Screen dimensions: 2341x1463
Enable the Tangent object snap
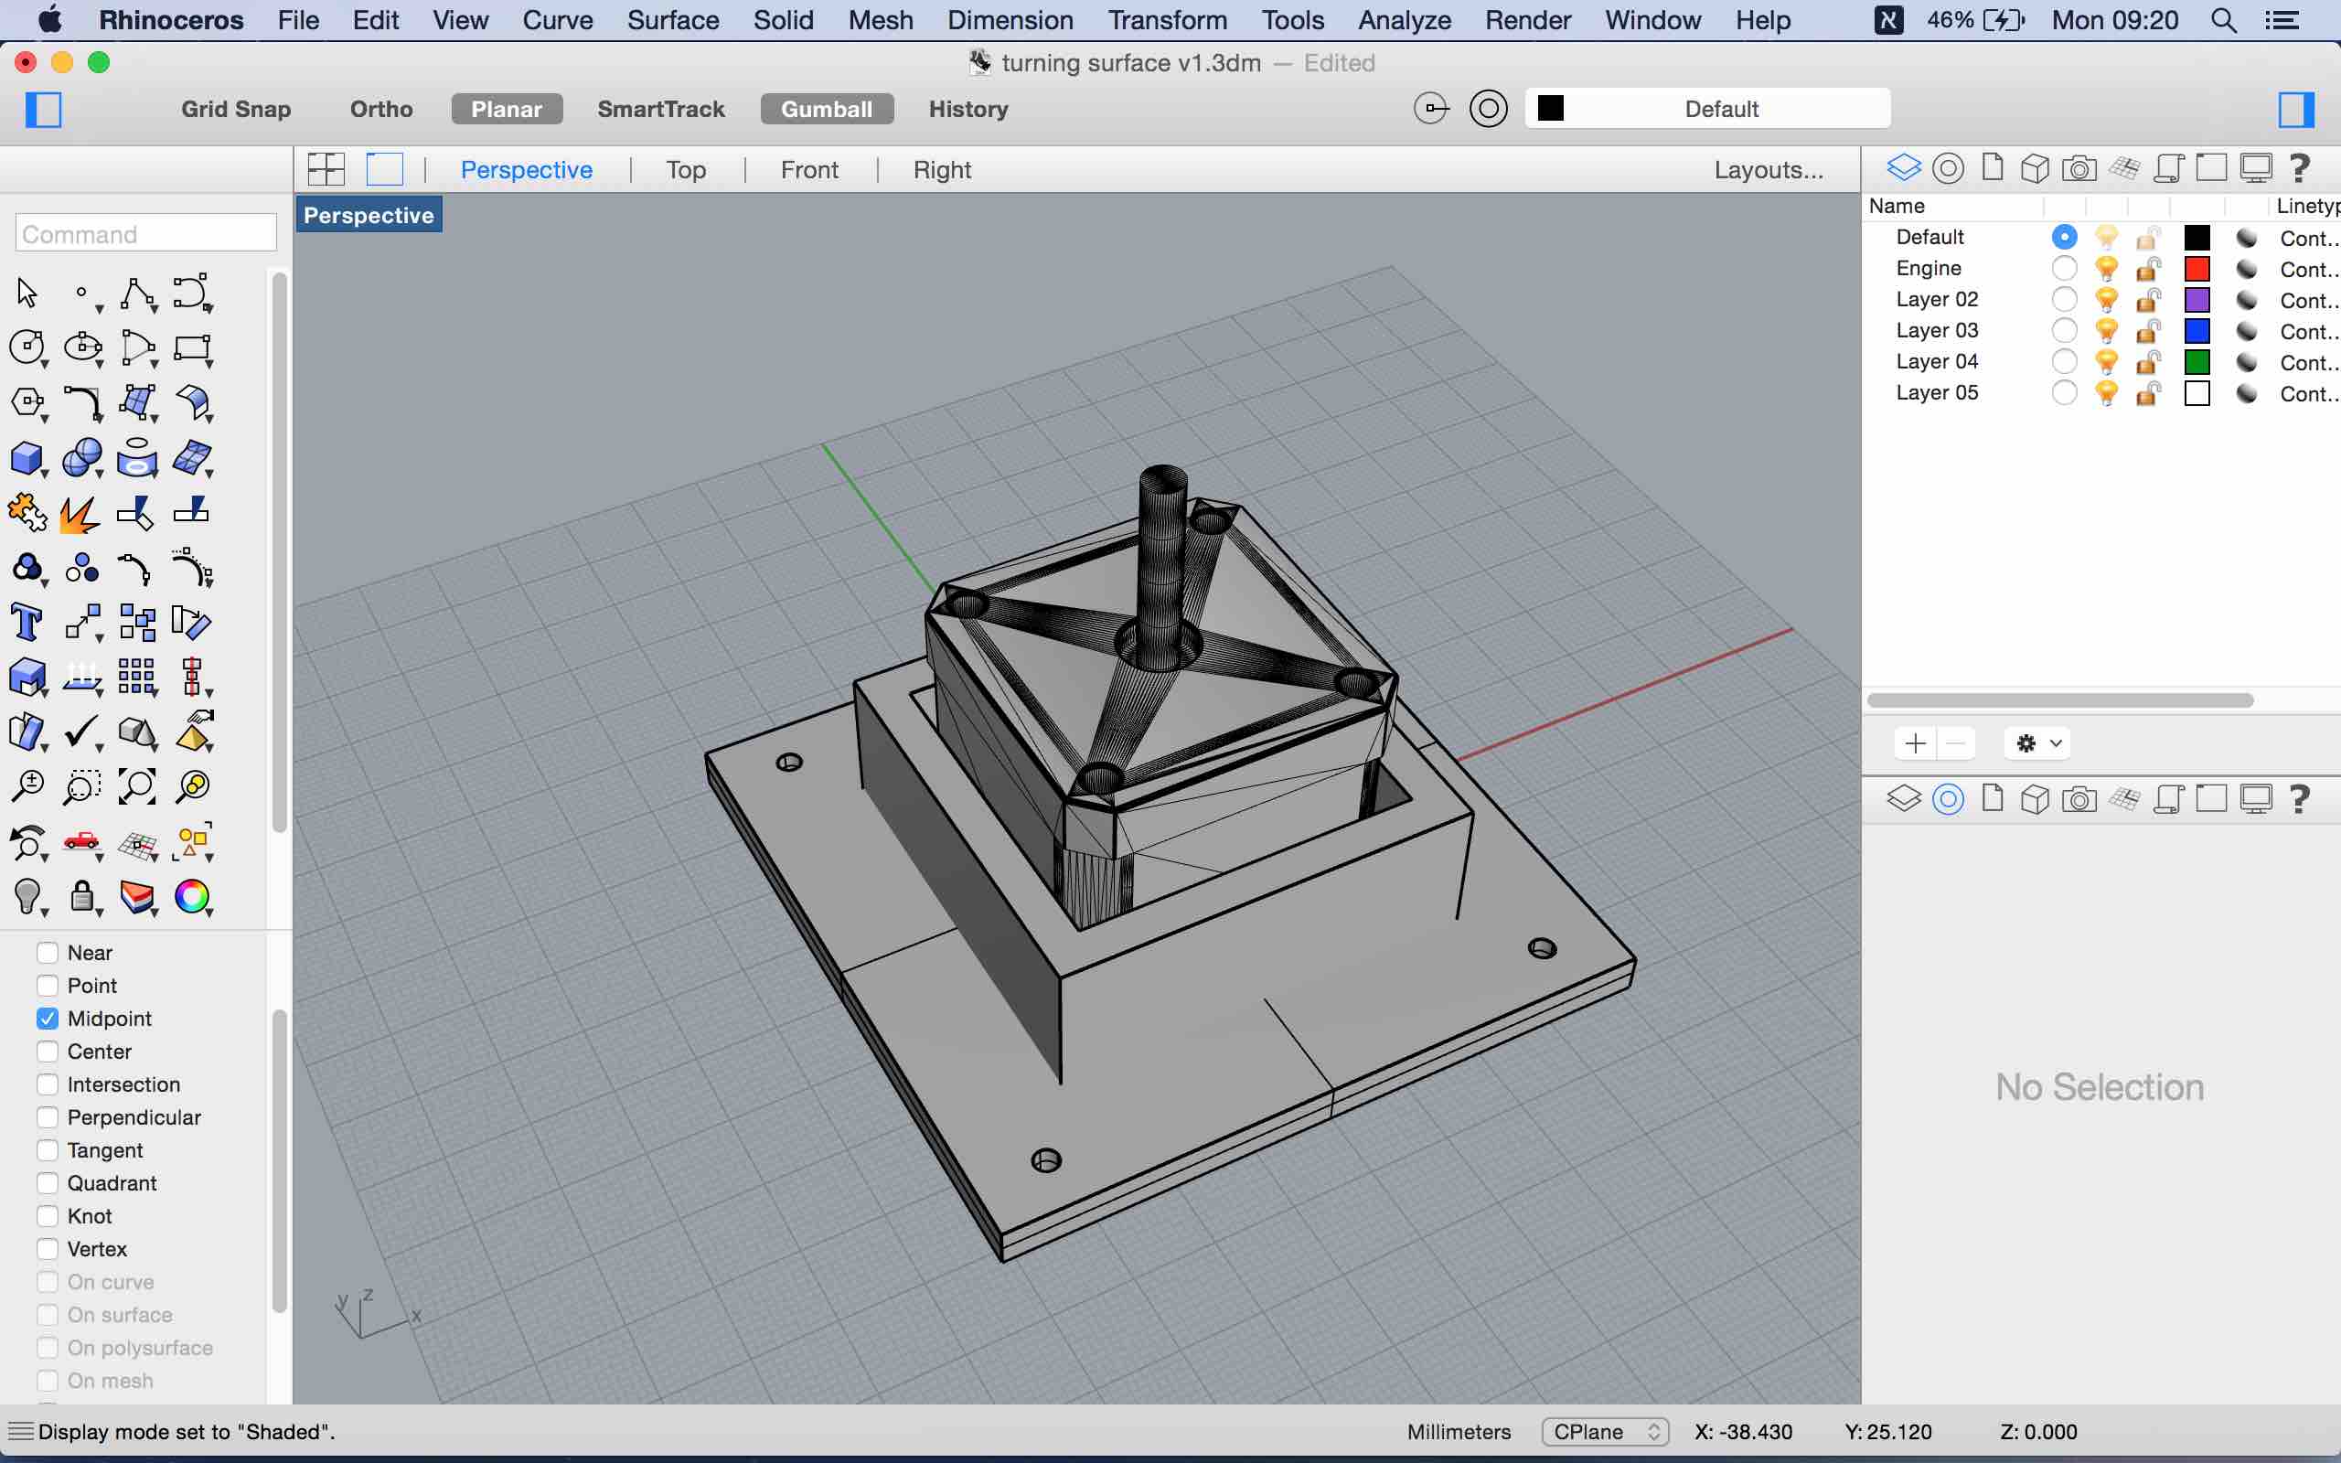[x=48, y=1149]
